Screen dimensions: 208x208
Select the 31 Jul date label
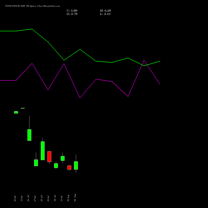tap(62, 198)
